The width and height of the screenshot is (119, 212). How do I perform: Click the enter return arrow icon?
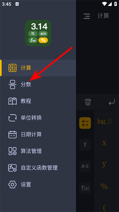tap(112, 102)
